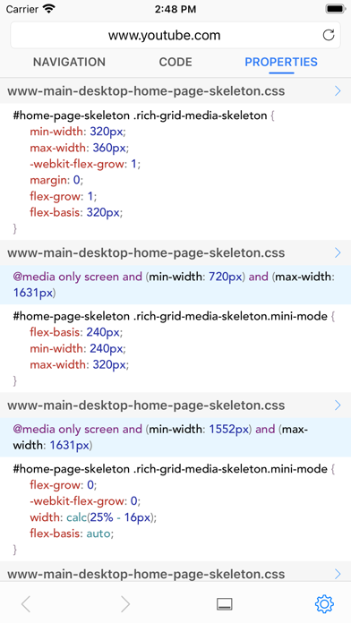
Task: Toggle the bottom panel layout icon
Action: [x=225, y=604]
